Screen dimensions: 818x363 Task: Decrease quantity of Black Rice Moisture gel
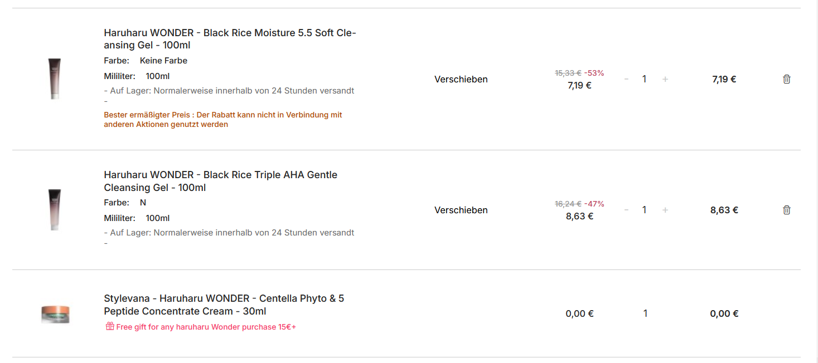pyautogui.click(x=626, y=79)
